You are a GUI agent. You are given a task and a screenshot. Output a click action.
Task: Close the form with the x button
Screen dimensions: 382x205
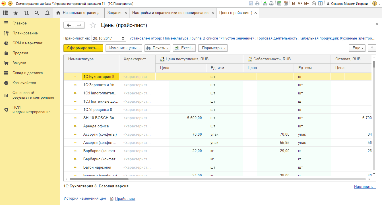point(377,24)
